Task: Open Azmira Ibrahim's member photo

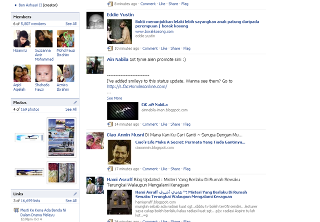Action: pyautogui.click(x=65, y=73)
